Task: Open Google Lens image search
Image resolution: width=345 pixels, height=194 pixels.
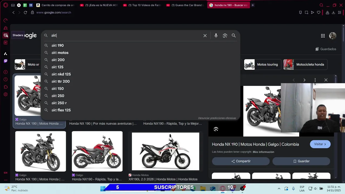Action: coord(225,36)
